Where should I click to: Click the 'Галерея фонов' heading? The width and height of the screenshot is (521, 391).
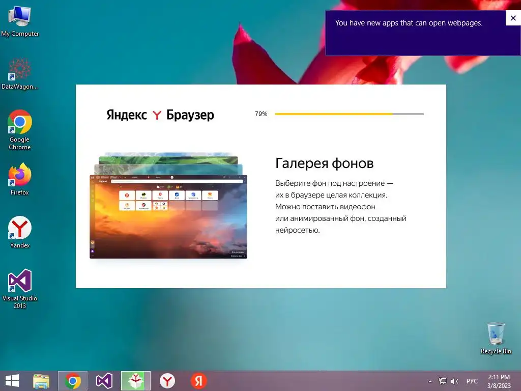pos(324,163)
